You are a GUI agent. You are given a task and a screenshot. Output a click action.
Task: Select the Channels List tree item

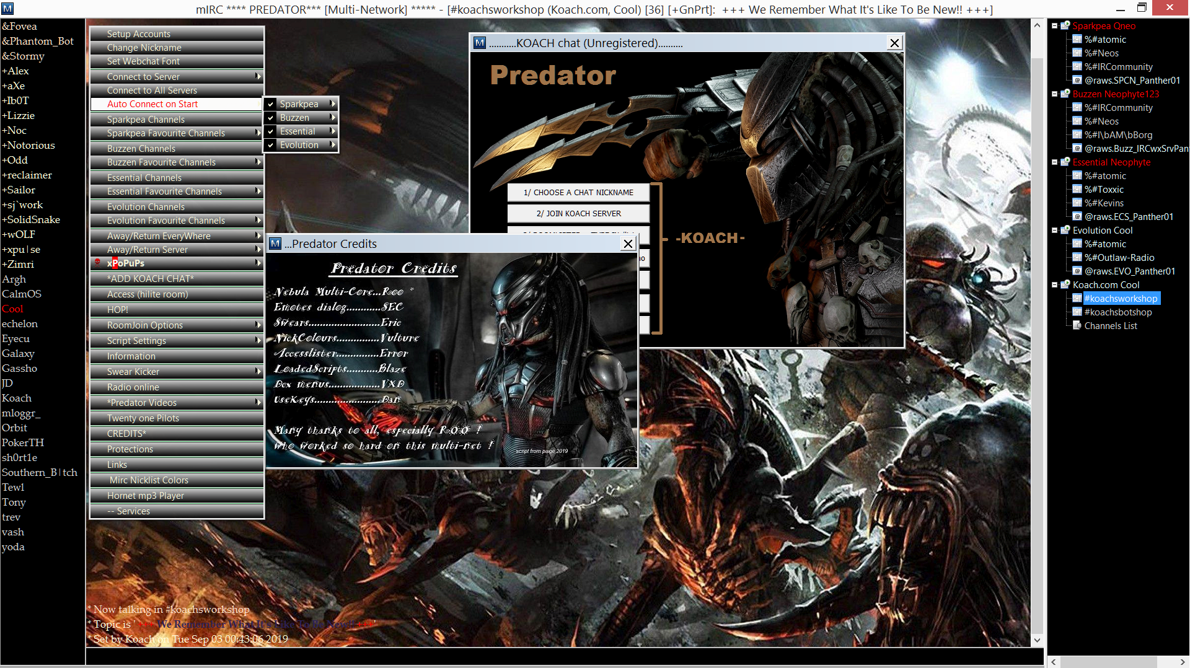[1110, 325]
